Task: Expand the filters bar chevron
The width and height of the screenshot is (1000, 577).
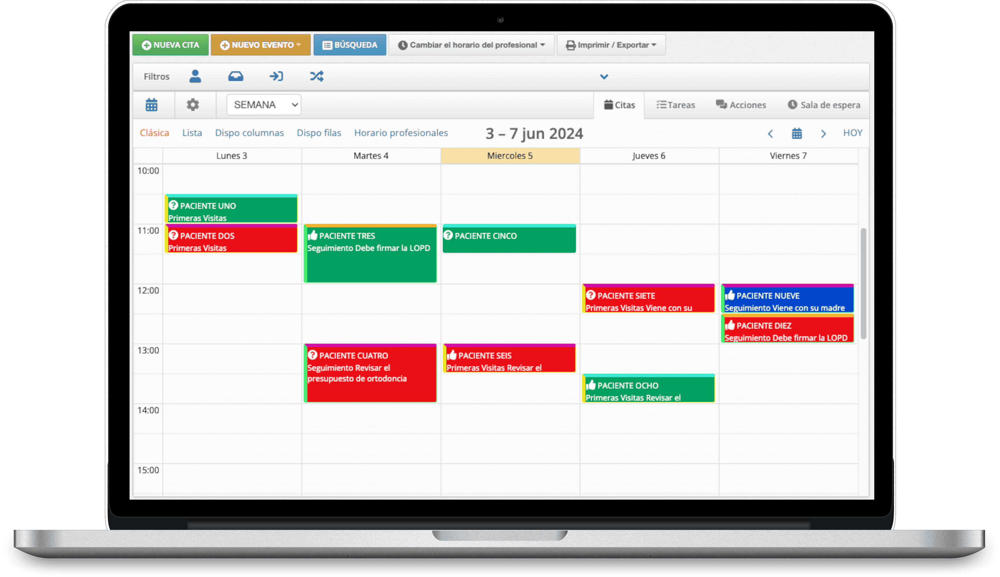Action: coord(603,77)
